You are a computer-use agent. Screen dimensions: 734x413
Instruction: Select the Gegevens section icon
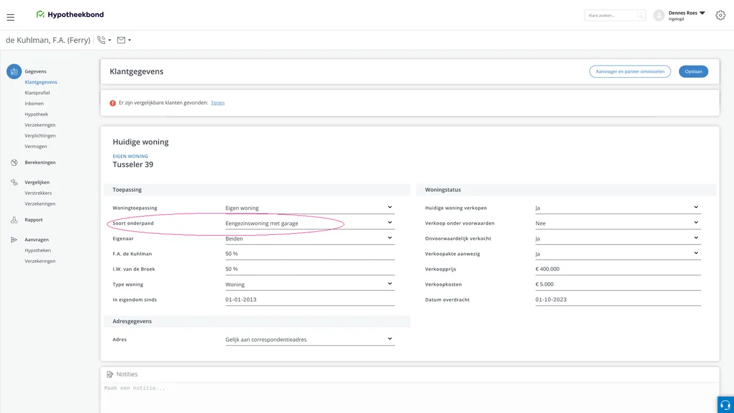14,72
